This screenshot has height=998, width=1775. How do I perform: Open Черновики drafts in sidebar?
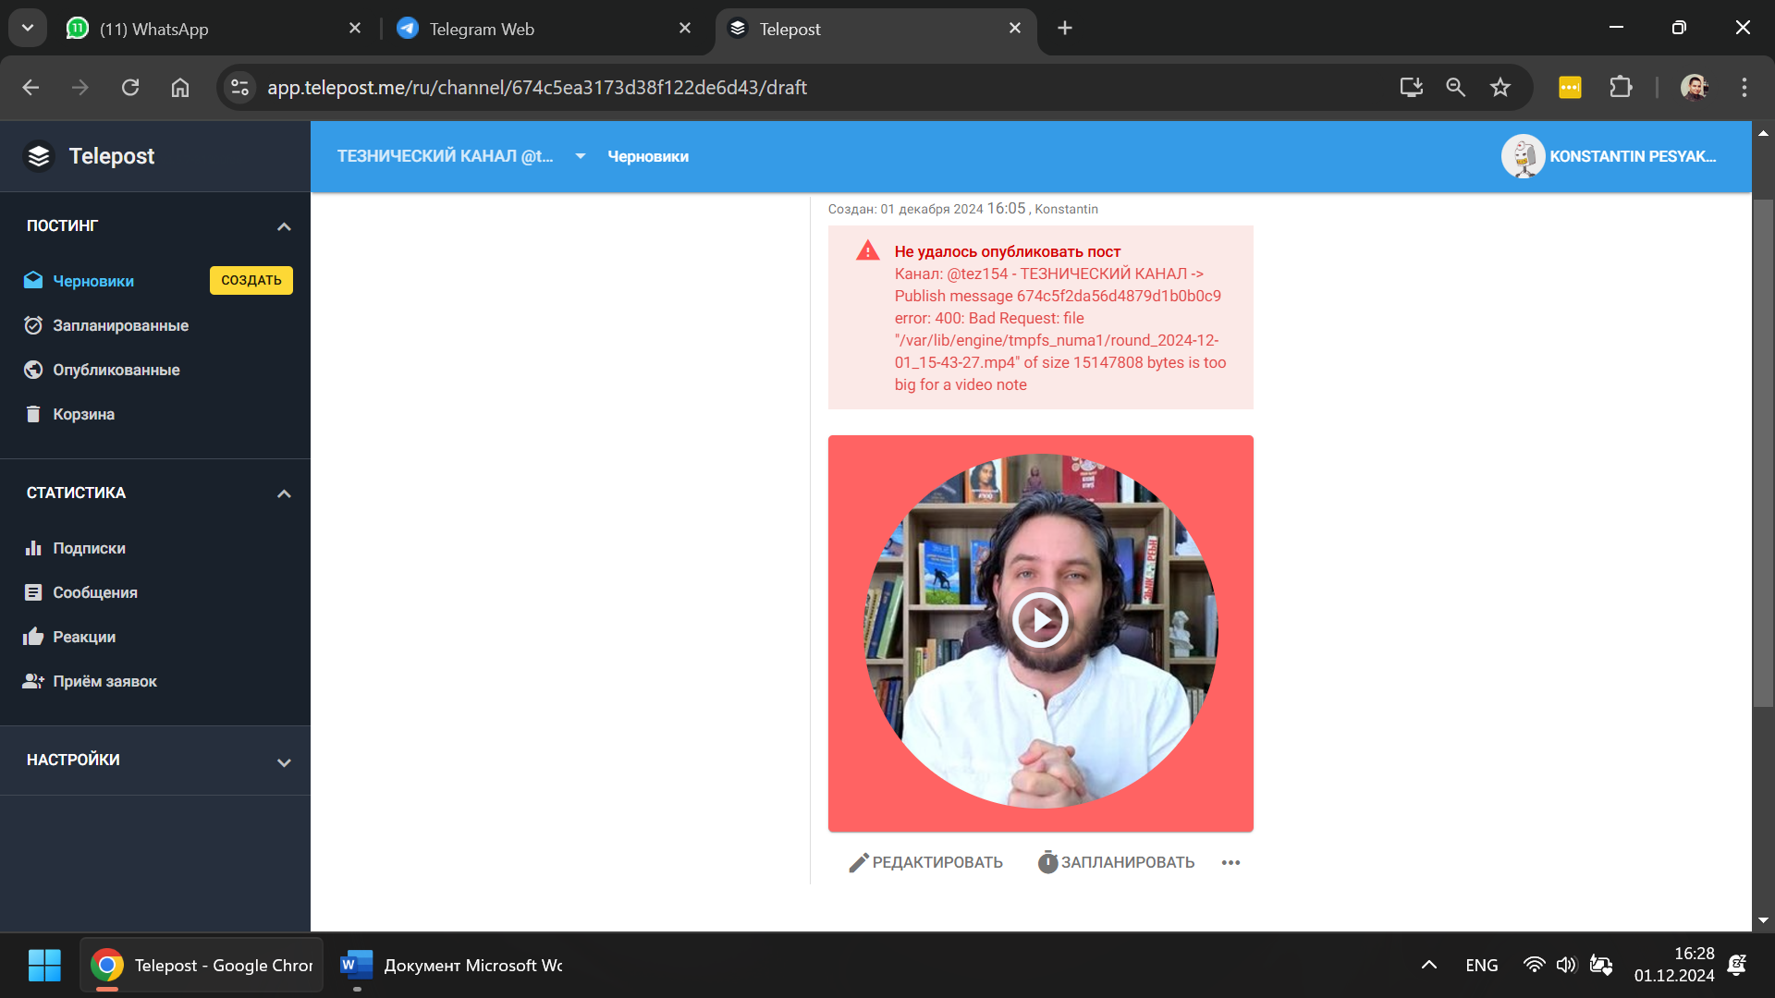(x=92, y=281)
